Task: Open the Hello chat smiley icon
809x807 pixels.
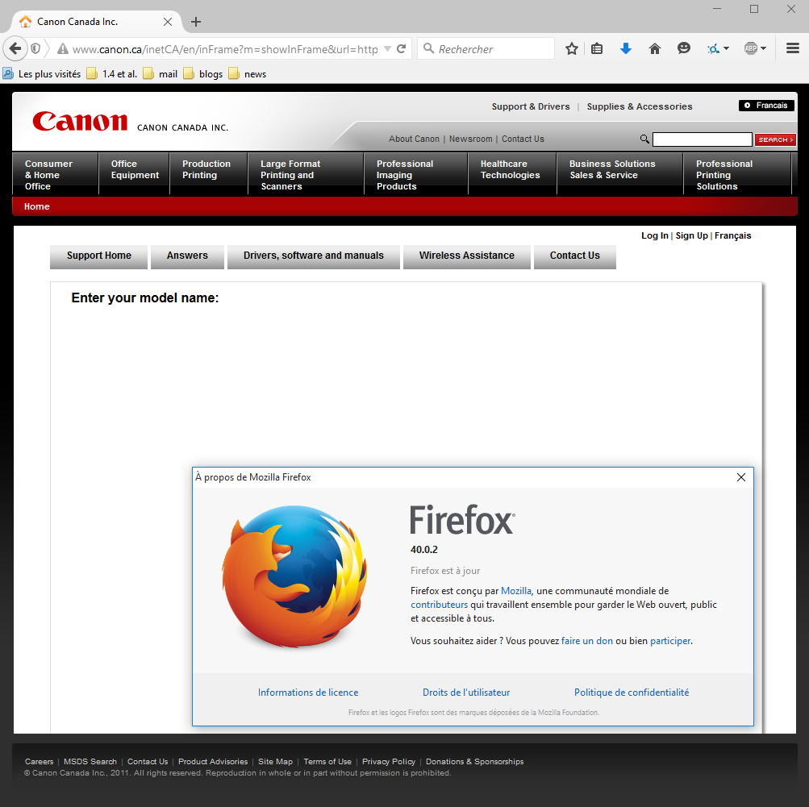Action: [x=684, y=48]
